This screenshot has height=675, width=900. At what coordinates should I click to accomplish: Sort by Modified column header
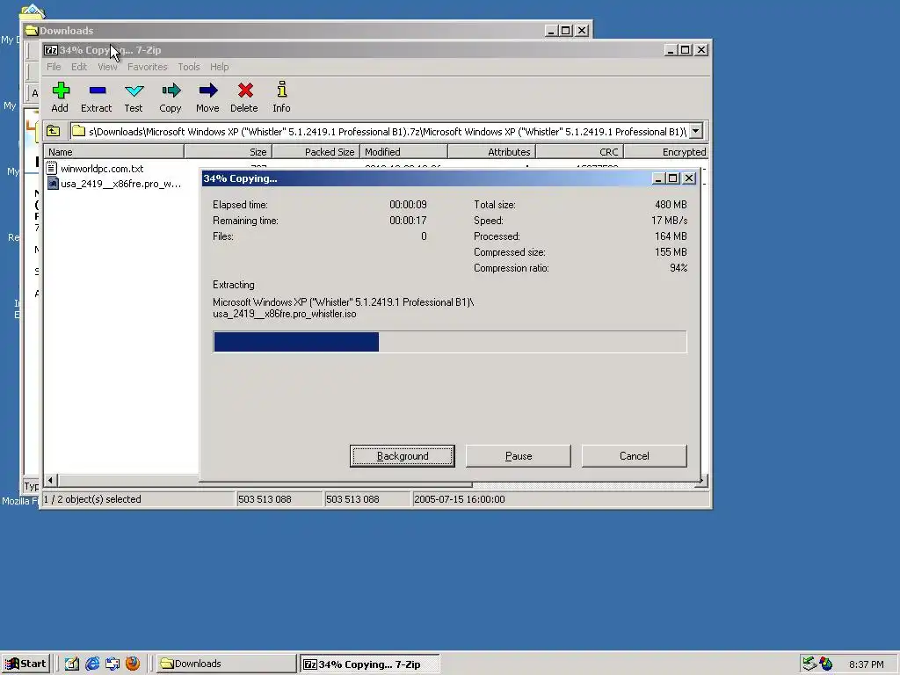[403, 151]
